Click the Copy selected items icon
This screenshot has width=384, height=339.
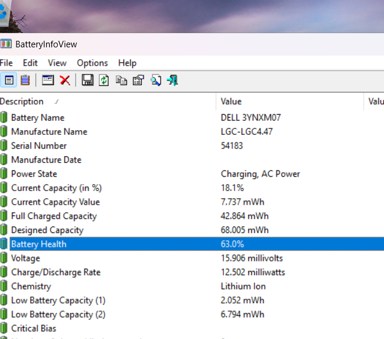click(121, 80)
